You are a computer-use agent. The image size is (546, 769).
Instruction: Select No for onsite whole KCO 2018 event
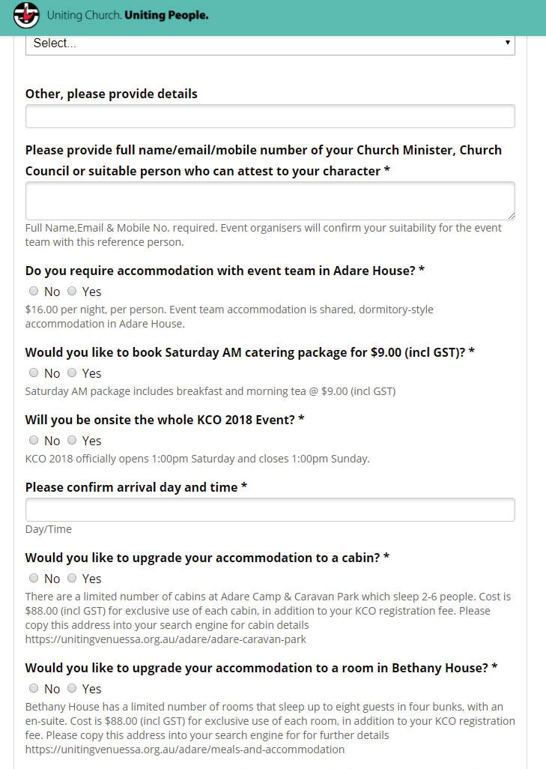click(x=34, y=440)
